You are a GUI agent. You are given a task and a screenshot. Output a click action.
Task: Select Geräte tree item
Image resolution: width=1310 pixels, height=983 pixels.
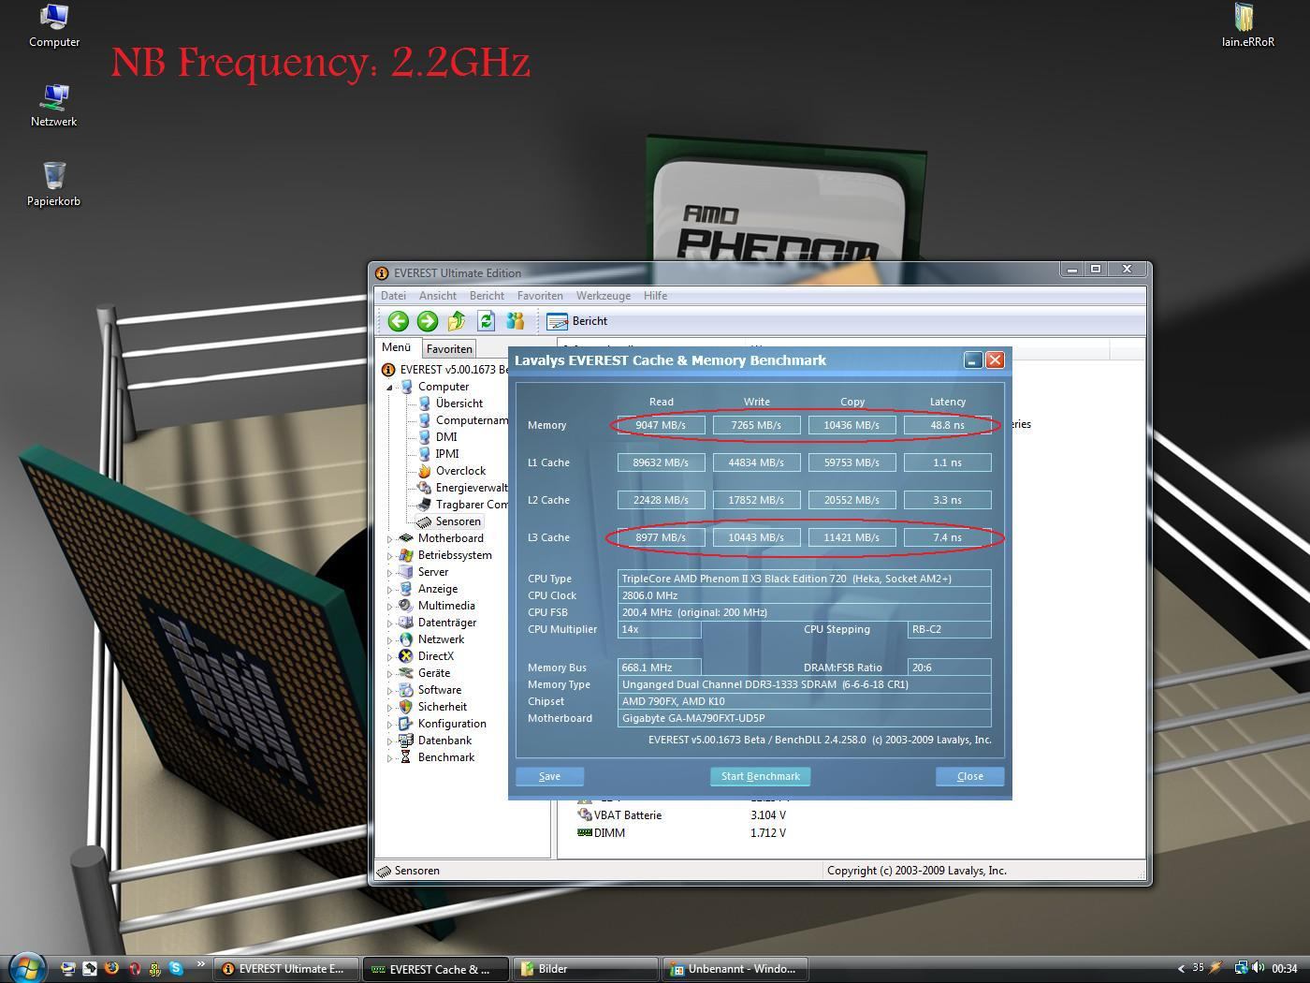[433, 673]
